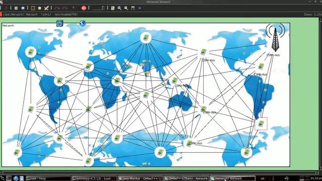Click the show/hide labels icon after zoom out
Screen dimensions: 322x181
[x=133, y=8]
